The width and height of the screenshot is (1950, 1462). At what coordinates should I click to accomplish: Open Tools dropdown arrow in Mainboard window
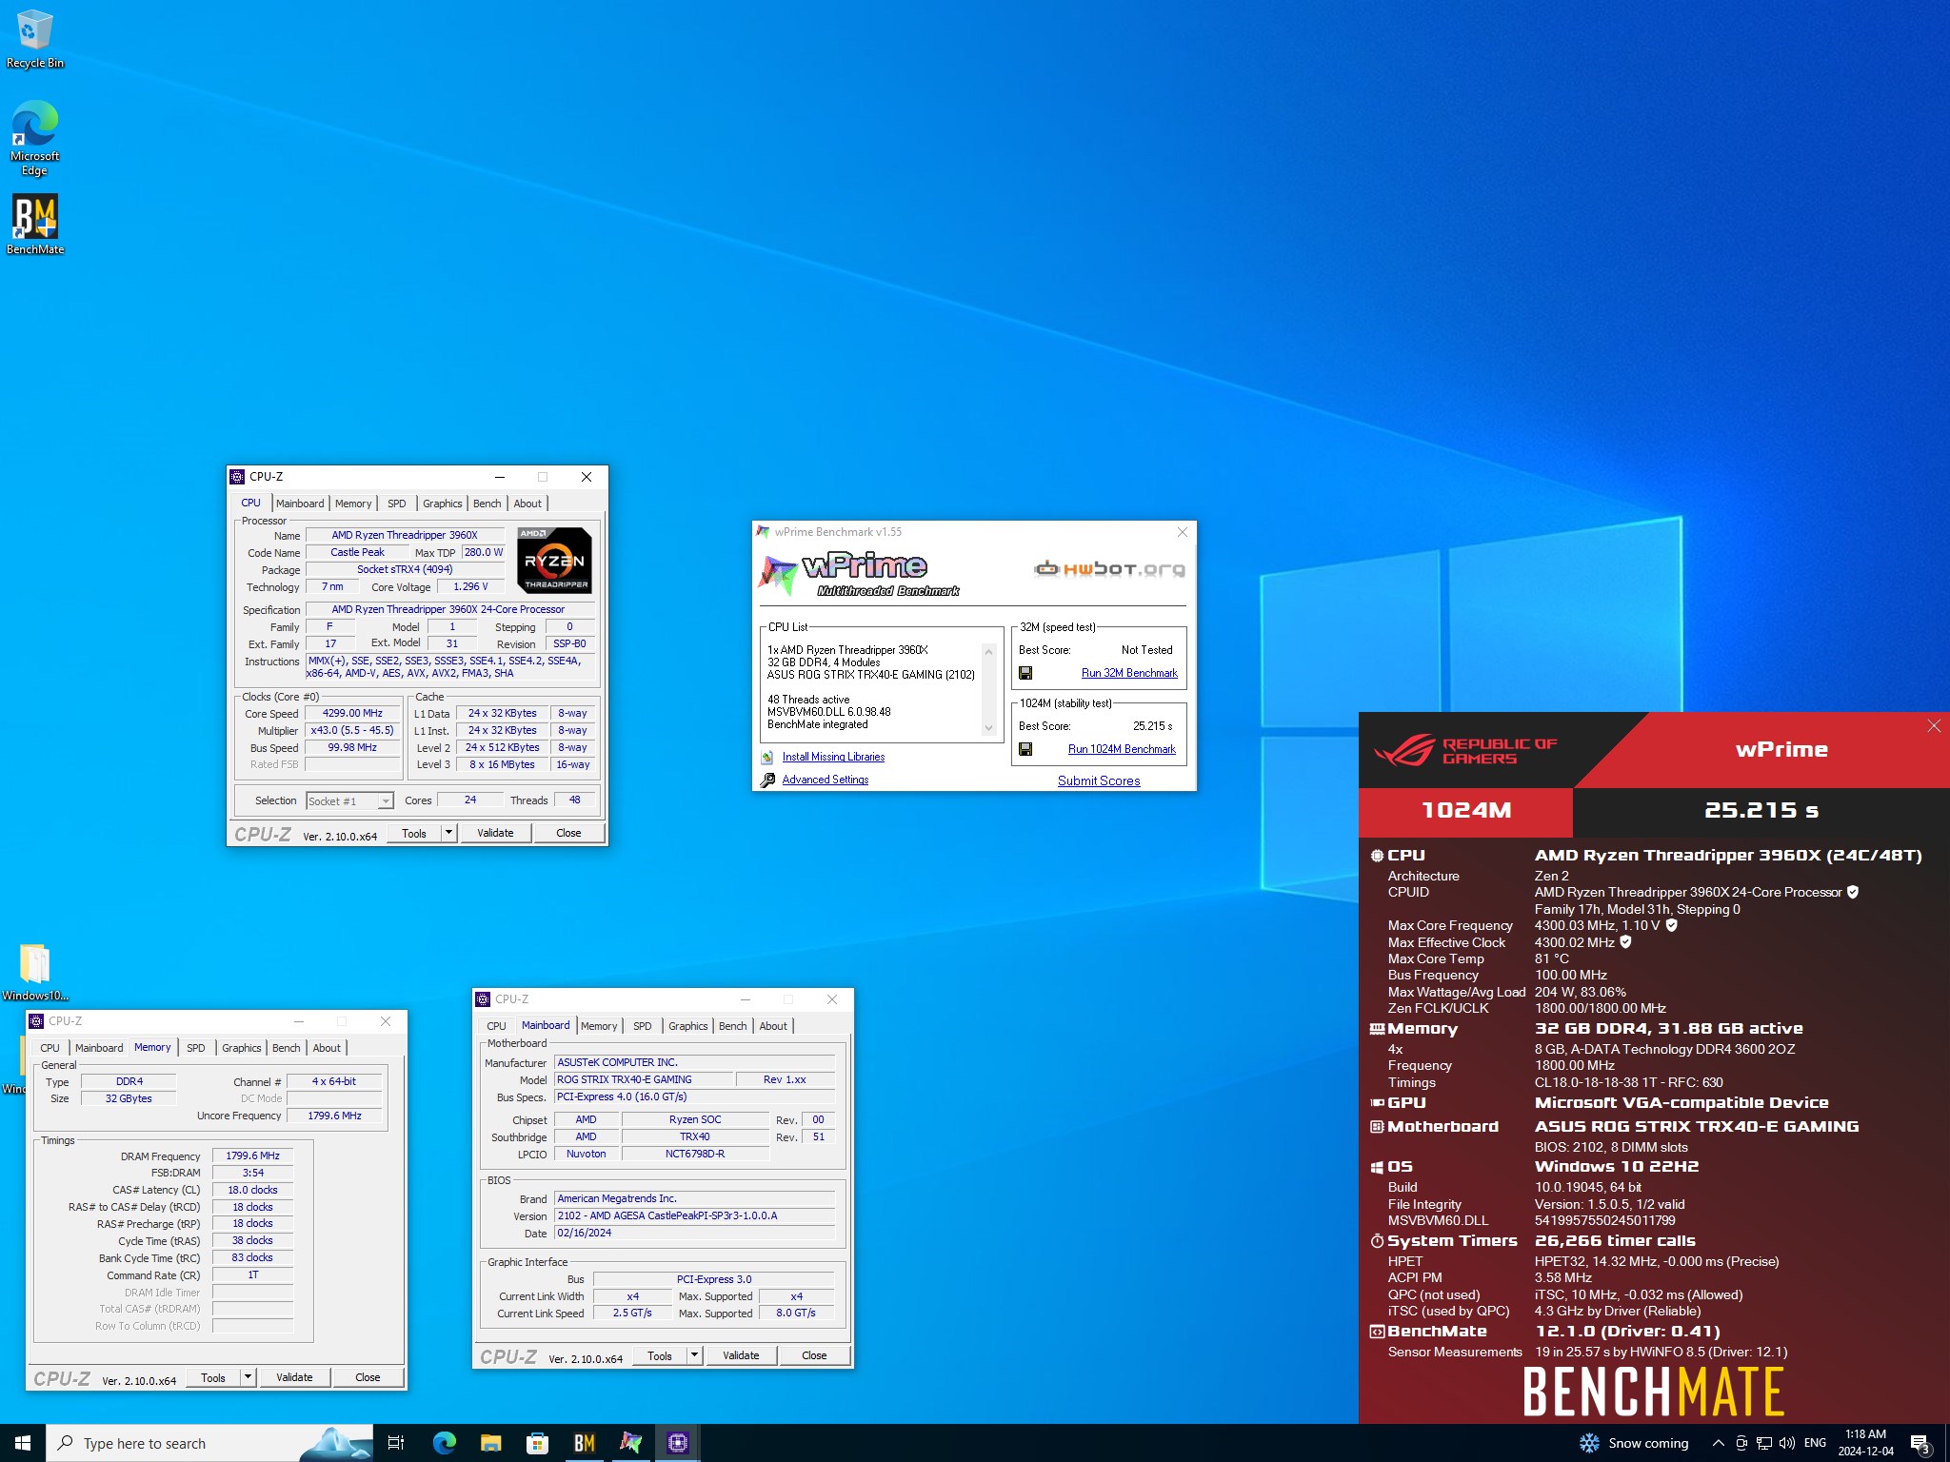[x=694, y=1355]
